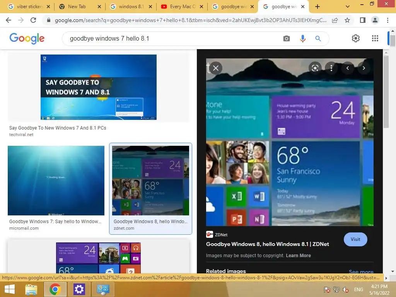Viewport: 396px width, 297px height.
Task: Start voice search microphone
Action: point(302,38)
